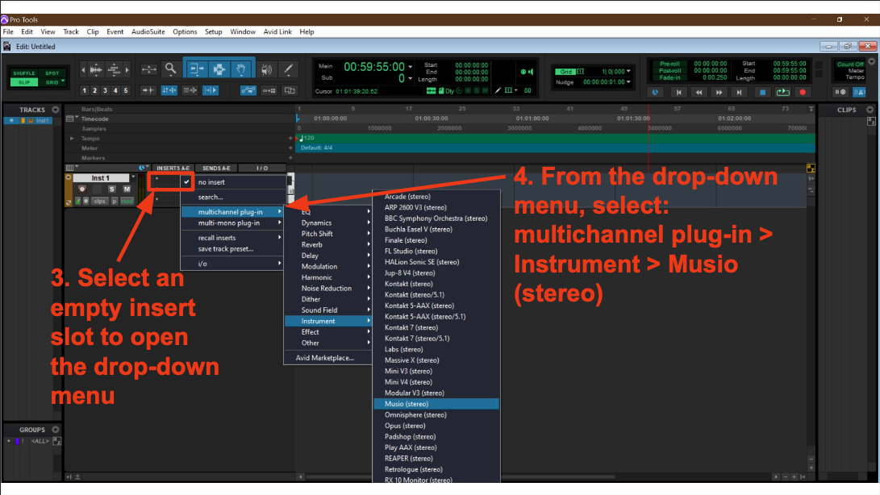Solo the Inst 1 track
Viewport: 880px width, 495px height.
pos(111,189)
